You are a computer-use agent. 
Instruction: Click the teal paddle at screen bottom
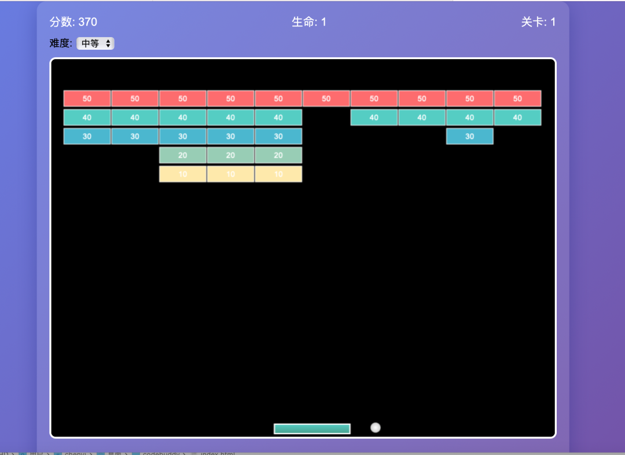(x=312, y=428)
